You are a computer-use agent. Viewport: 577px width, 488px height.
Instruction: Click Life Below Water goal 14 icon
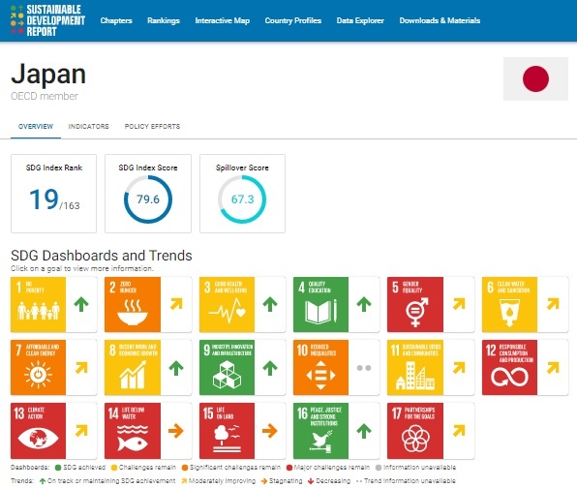pyautogui.click(x=133, y=431)
